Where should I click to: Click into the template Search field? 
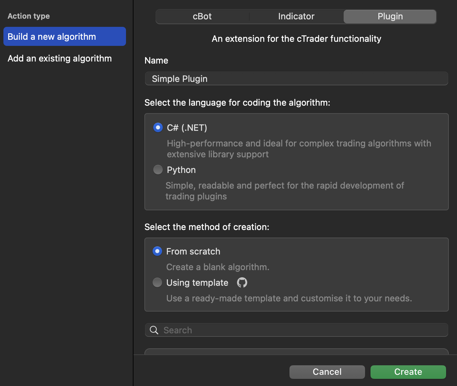[x=303, y=330]
